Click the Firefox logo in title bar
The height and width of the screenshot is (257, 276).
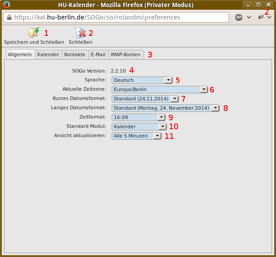[x=5, y=5]
